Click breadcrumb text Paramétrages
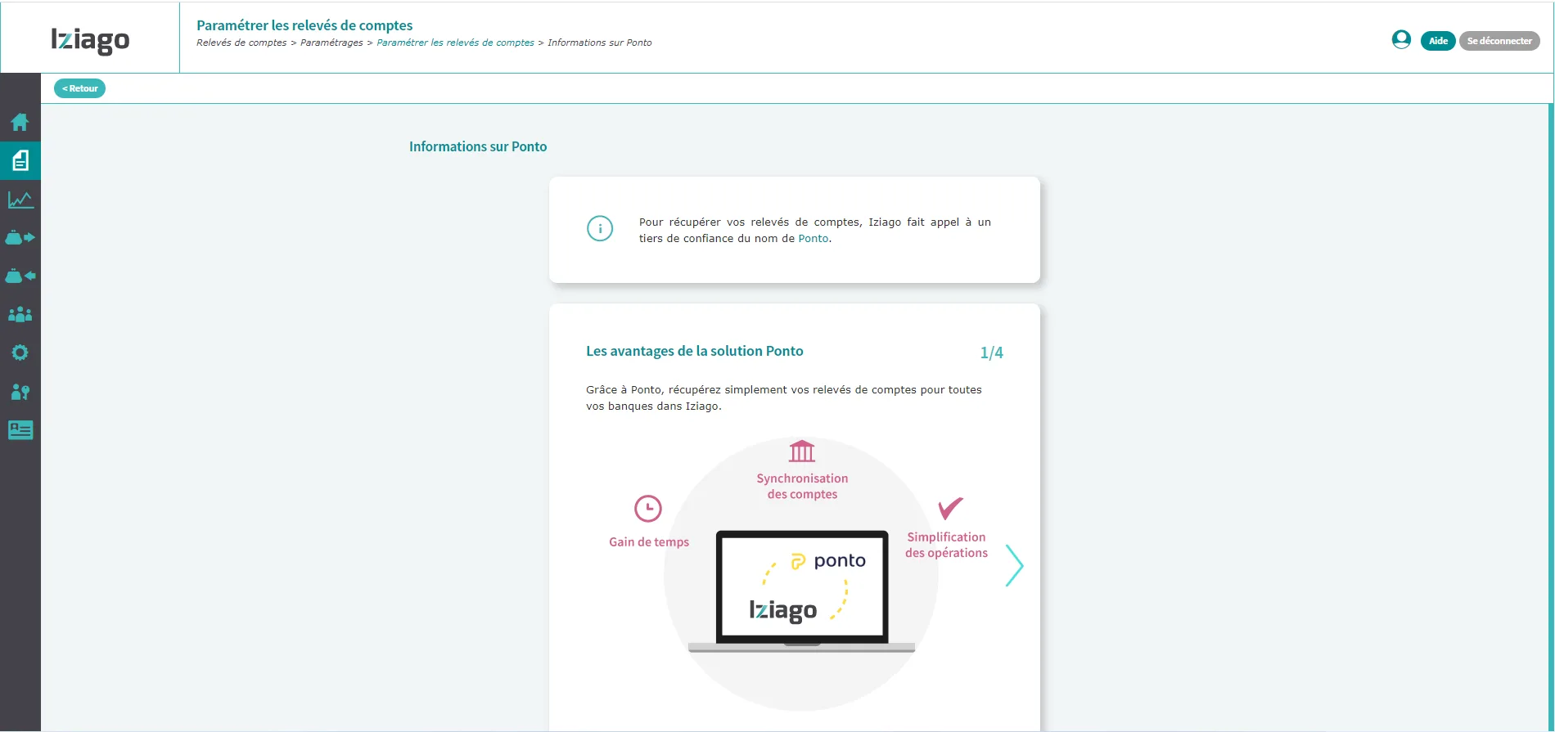The height and width of the screenshot is (732, 1555). coord(331,43)
